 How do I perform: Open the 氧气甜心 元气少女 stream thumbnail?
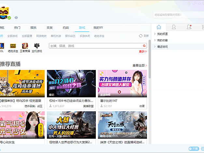point(22,125)
